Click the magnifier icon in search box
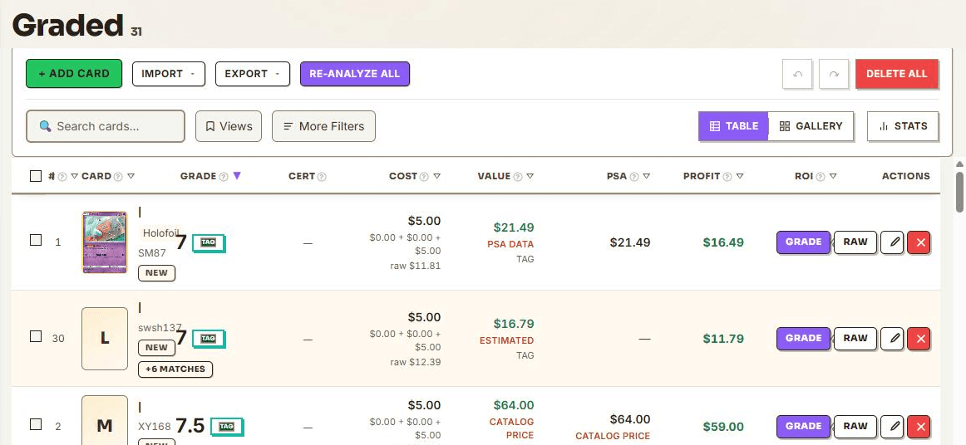Image resolution: width=966 pixels, height=445 pixels. point(45,126)
